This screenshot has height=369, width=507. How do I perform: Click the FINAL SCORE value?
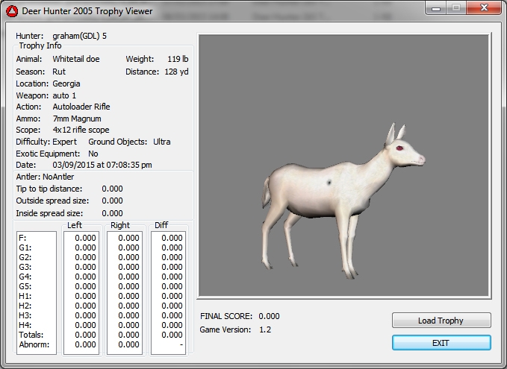tap(269, 316)
